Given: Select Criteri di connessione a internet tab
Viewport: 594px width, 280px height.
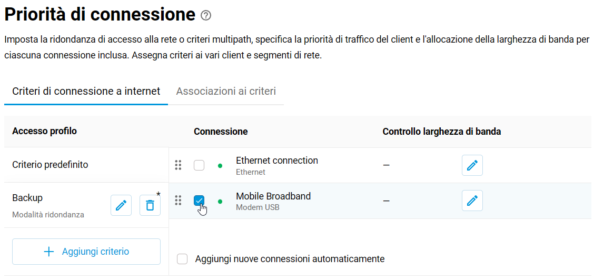Looking at the screenshot, I should [x=86, y=91].
